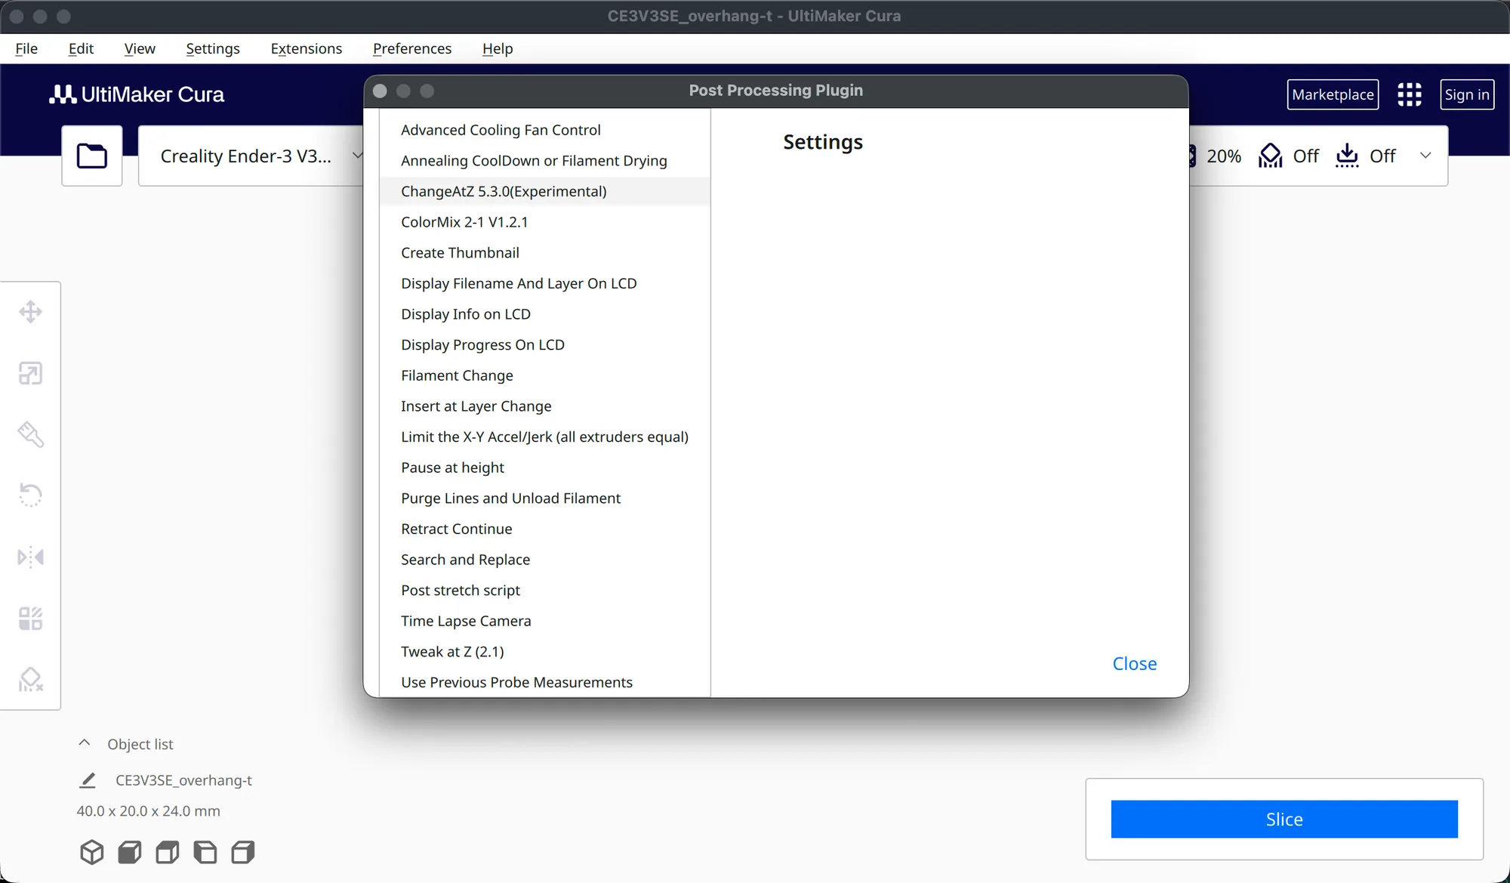Viewport: 1510px width, 883px height.
Task: Select the Support Blocker tool
Action: coord(30,680)
